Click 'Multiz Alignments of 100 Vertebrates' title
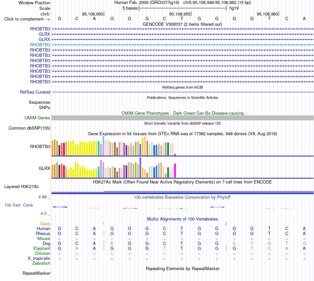 pyautogui.click(x=182, y=219)
